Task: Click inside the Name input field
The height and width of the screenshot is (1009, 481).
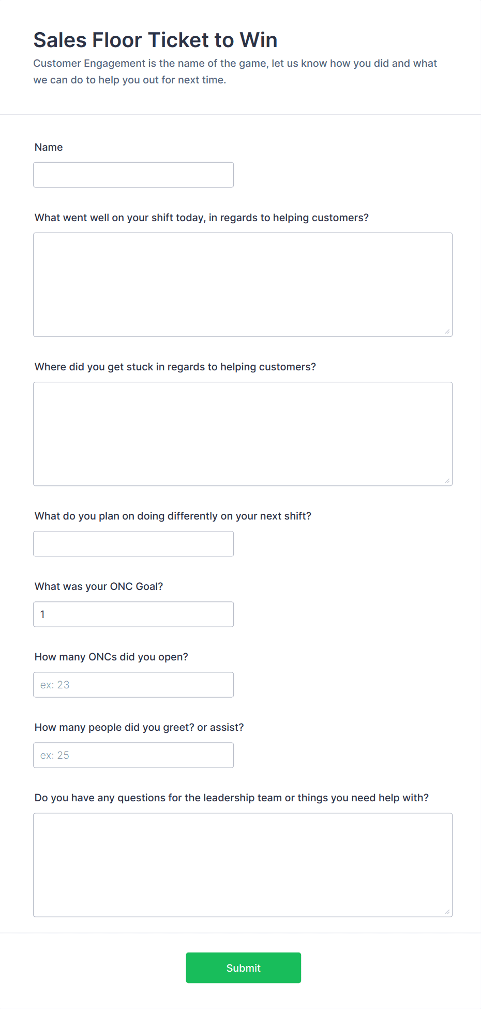Action: (x=133, y=175)
